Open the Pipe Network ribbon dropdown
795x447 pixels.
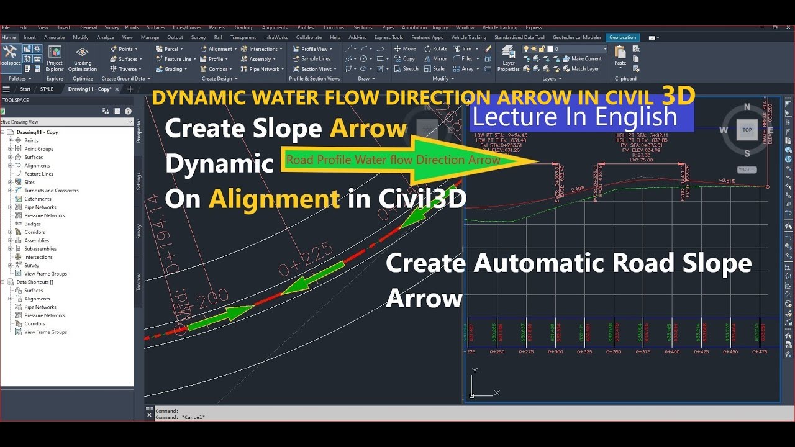pyautogui.click(x=261, y=69)
